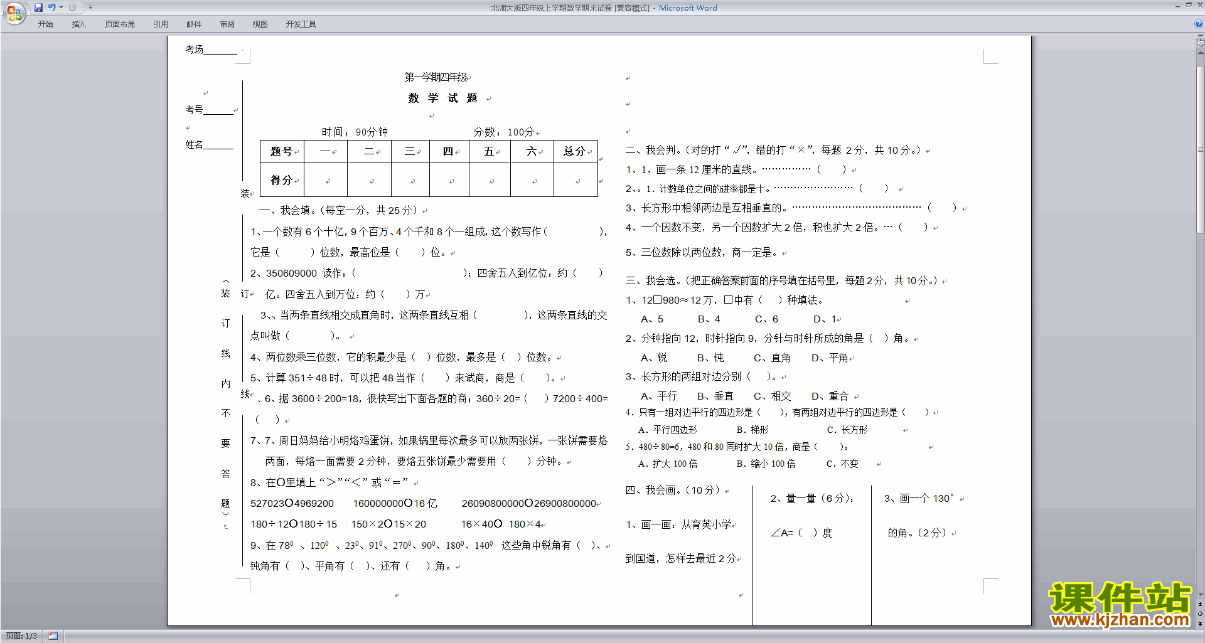Select the 视图 ribbon tab

[x=260, y=24]
